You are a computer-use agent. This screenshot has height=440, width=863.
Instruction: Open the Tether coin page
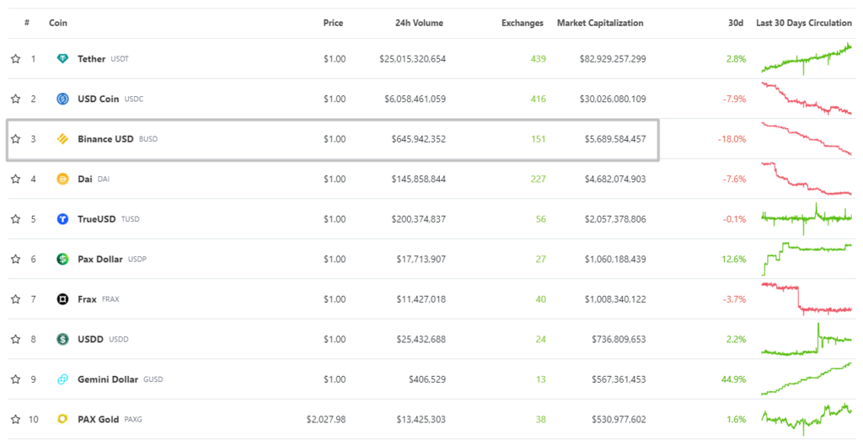point(91,59)
